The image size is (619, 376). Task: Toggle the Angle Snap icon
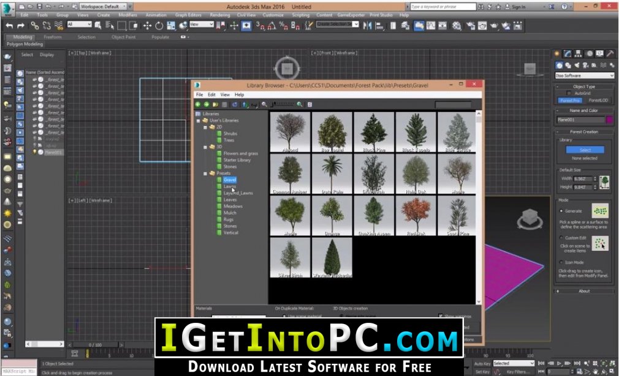point(272,26)
